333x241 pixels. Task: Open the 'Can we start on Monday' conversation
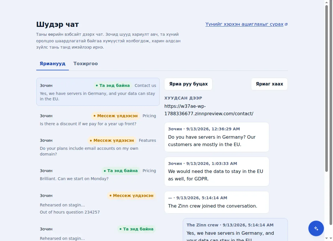pyautogui.click(x=98, y=174)
